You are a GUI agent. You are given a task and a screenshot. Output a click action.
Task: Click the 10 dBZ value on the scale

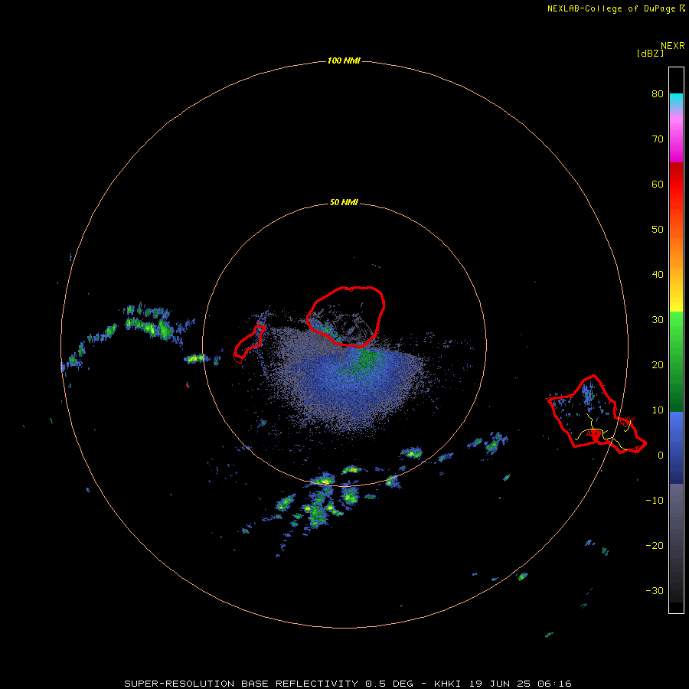coord(658,410)
